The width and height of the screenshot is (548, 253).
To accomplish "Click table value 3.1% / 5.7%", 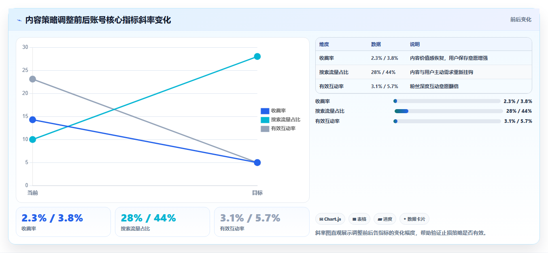I will [384, 86].
